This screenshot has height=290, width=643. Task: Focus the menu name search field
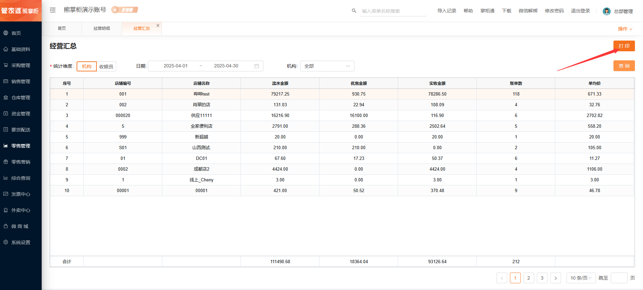point(393,11)
